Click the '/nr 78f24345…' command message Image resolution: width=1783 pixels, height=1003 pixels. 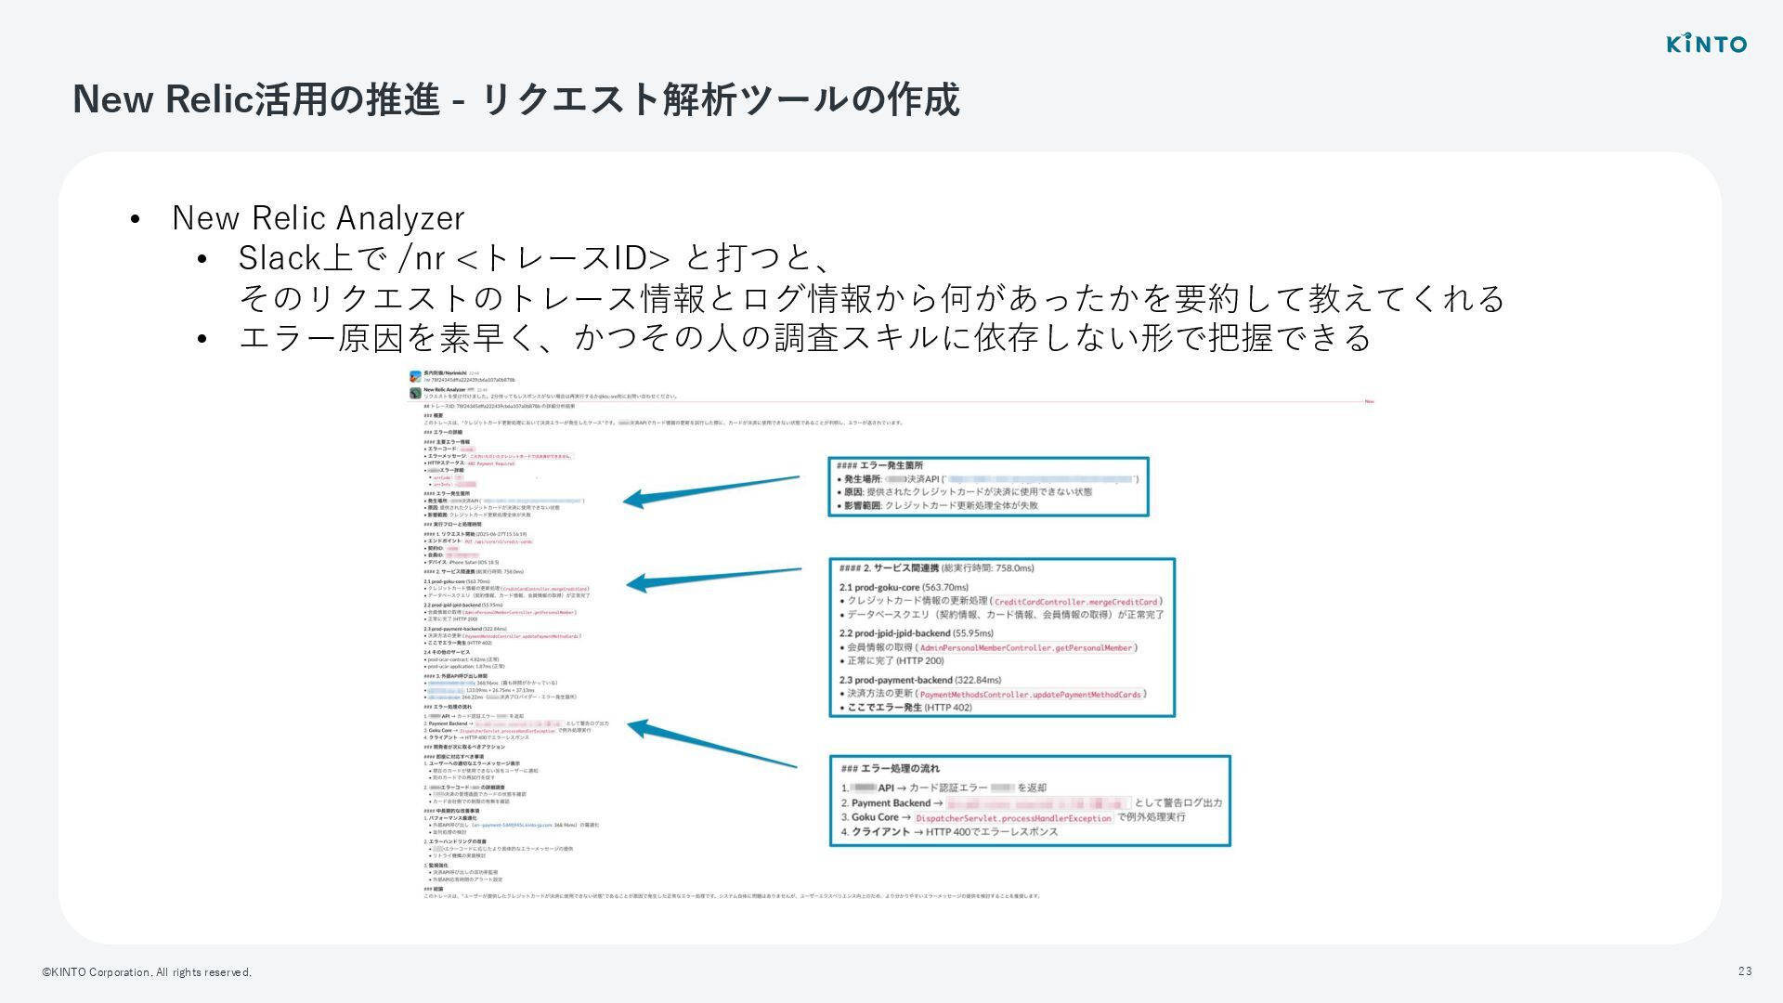pyautogui.click(x=469, y=380)
